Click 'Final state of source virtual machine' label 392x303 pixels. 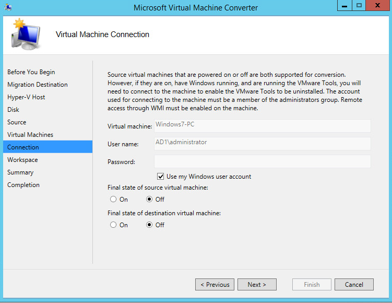158,188
